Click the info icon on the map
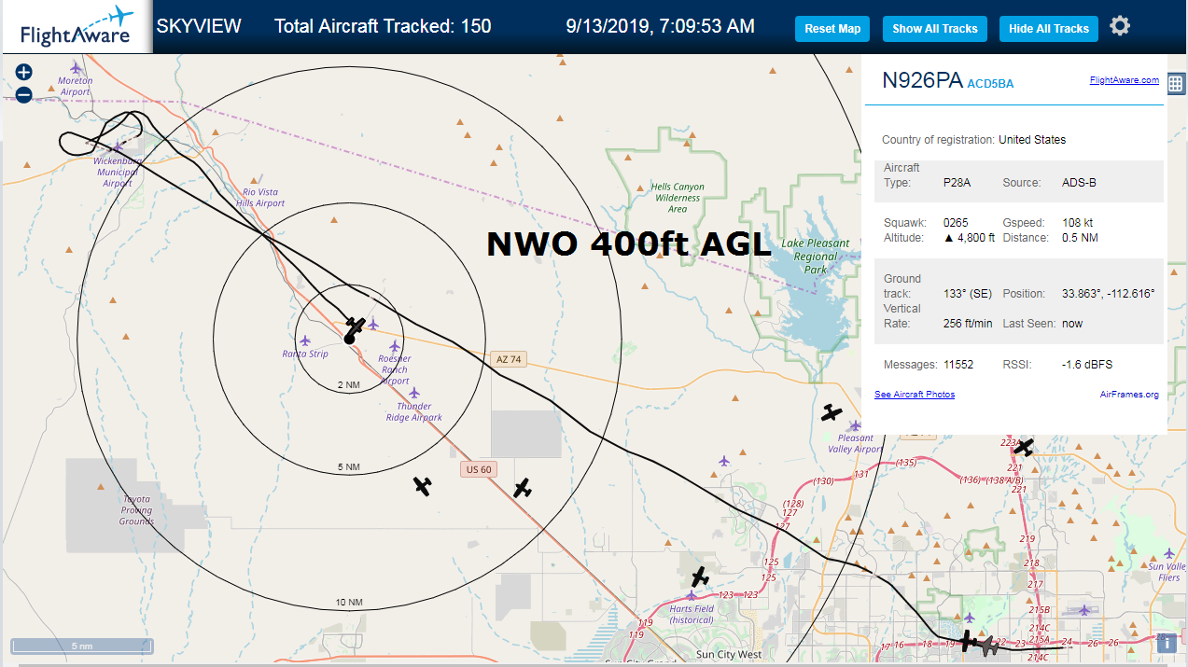 point(1166,642)
